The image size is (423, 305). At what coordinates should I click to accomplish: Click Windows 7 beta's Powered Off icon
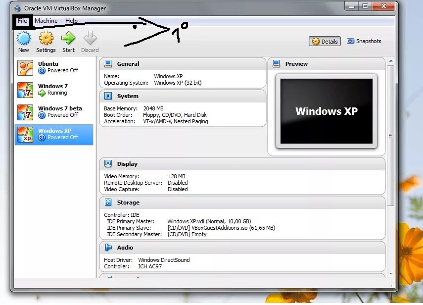click(x=42, y=115)
